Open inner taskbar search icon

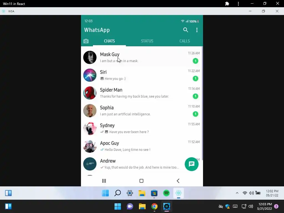118,193
